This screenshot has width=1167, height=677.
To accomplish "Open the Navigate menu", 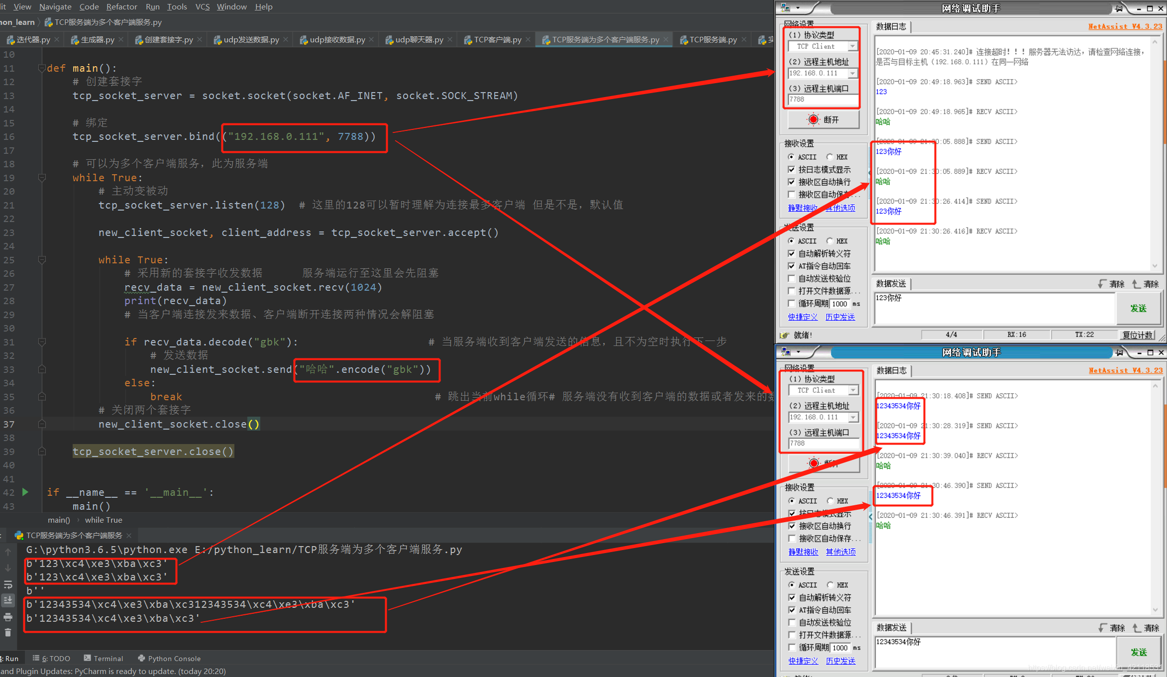I will point(55,6).
